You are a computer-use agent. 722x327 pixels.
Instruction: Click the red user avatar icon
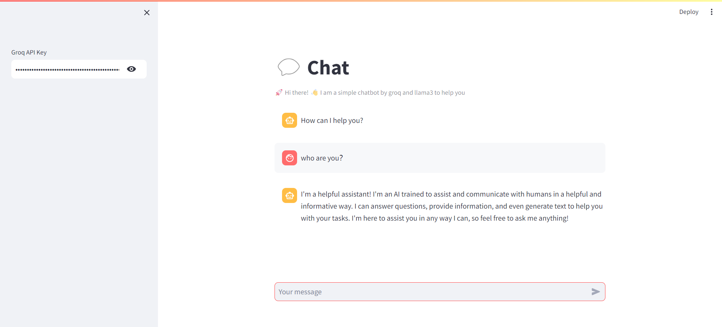coord(290,158)
